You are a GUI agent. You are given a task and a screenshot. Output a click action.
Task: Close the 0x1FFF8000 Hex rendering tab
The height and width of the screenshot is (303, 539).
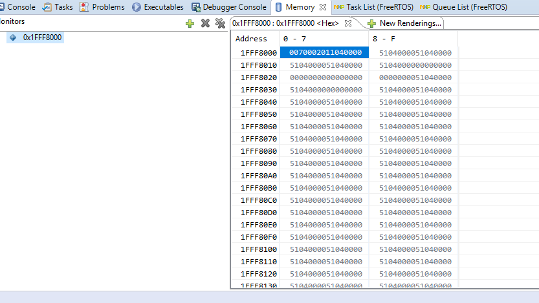(x=348, y=23)
